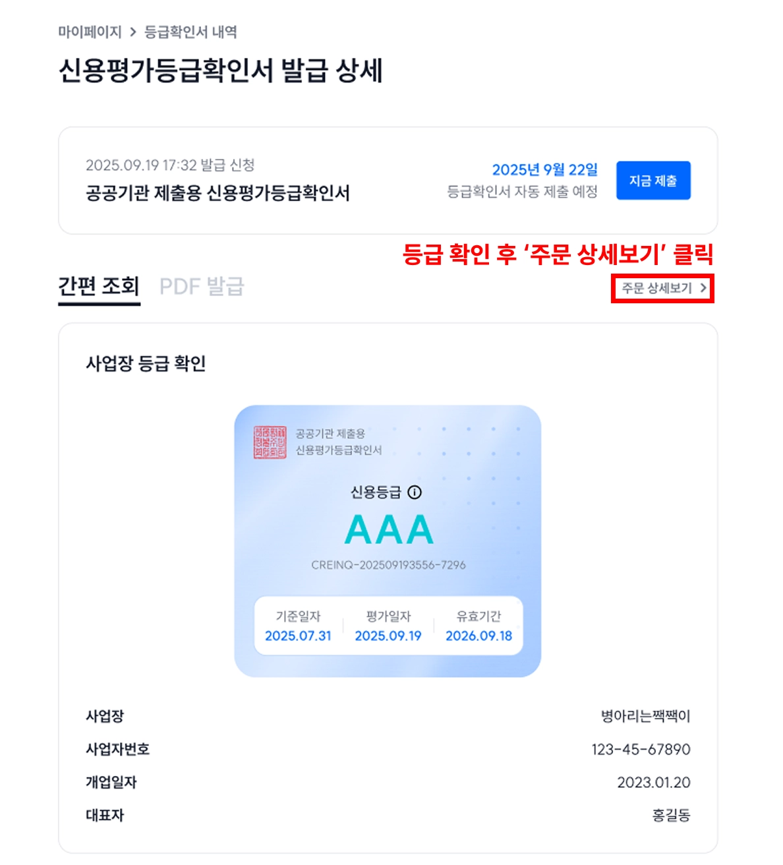Select the 간편 조회 tab
783x865 pixels.
[99, 287]
